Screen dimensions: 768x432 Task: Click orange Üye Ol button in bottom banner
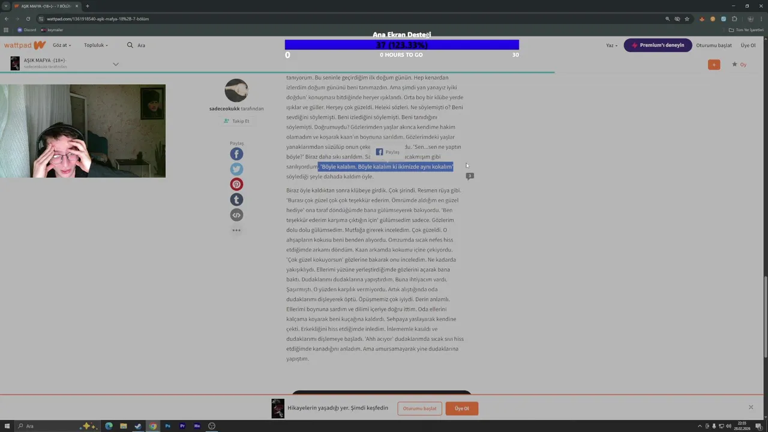click(462, 409)
